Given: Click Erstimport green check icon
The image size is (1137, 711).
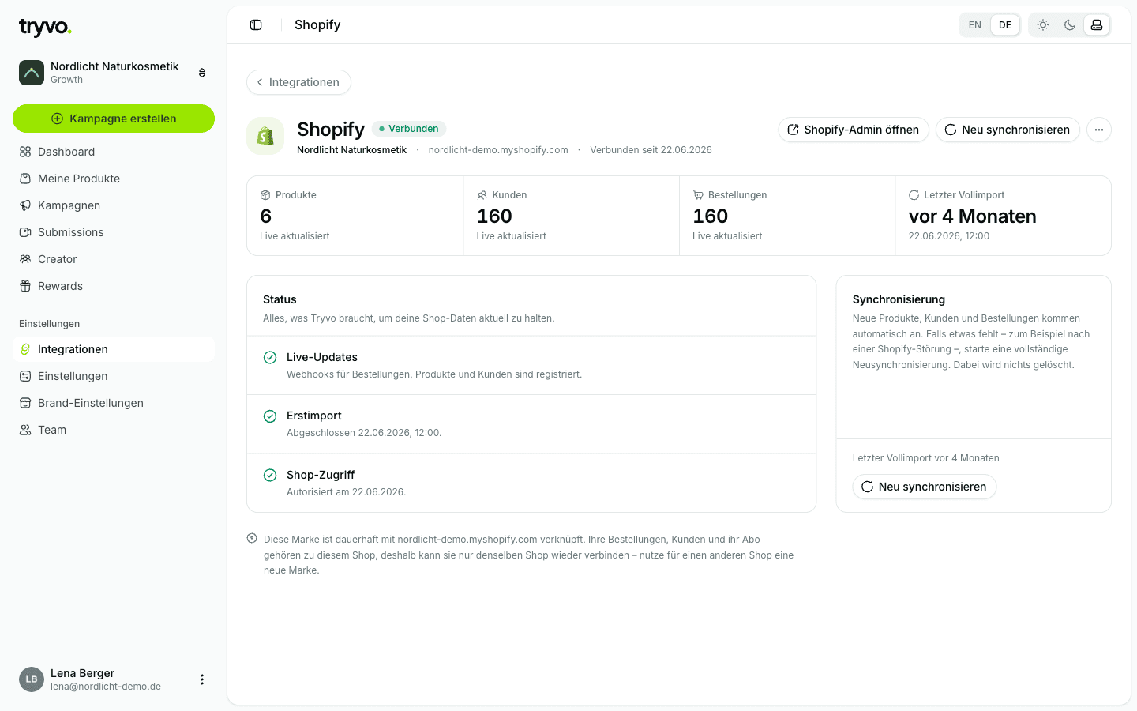Looking at the screenshot, I should point(270,416).
